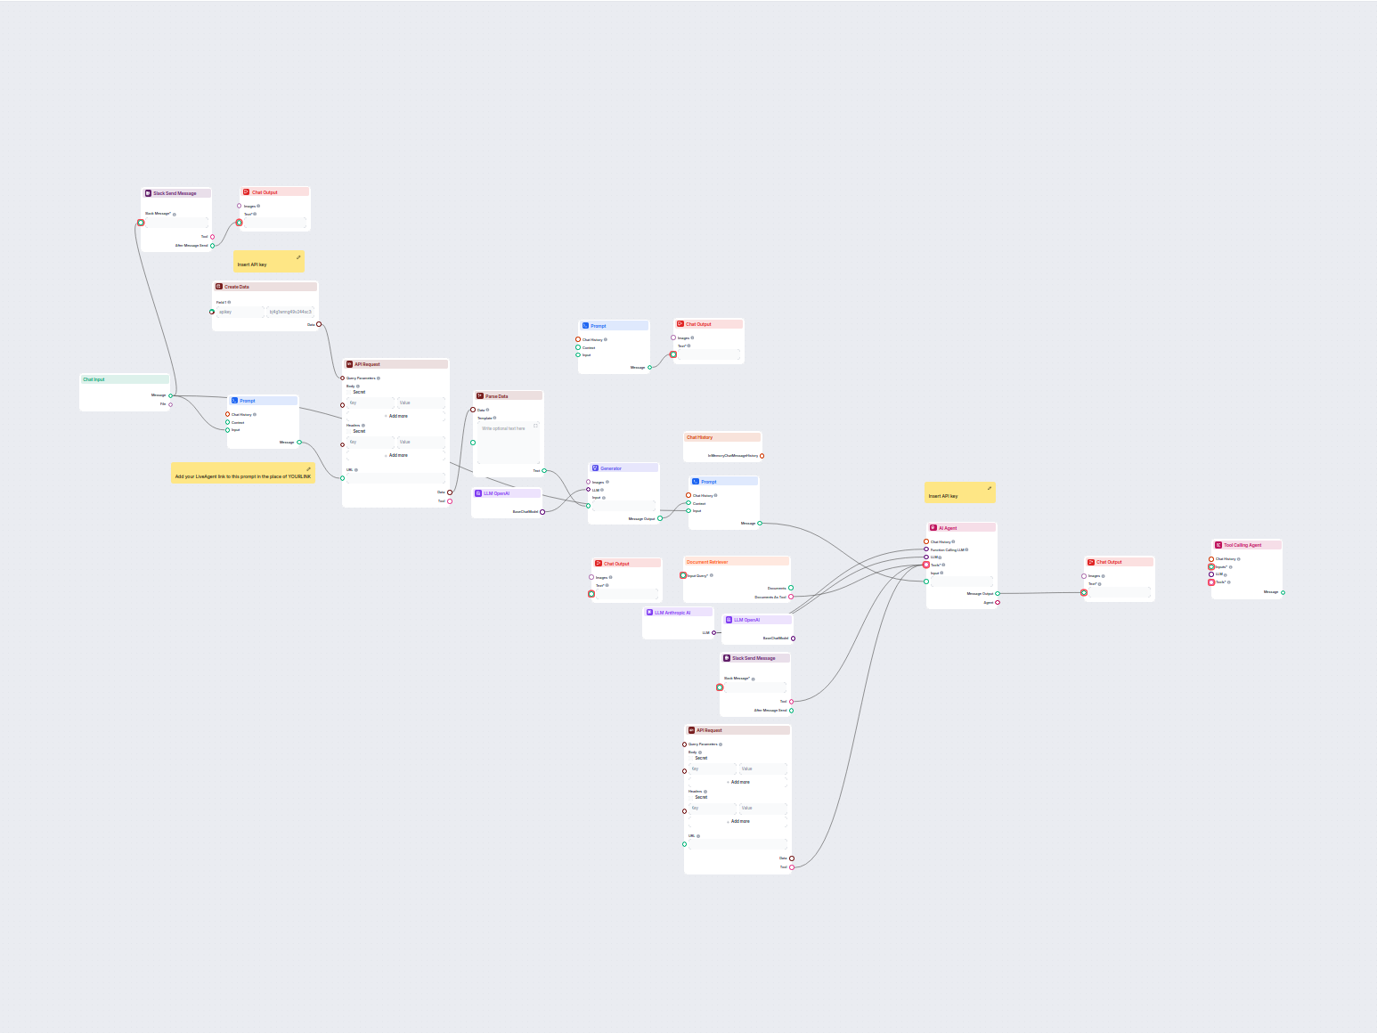
Task: Click the Parse Data template text area
Action: [508, 443]
